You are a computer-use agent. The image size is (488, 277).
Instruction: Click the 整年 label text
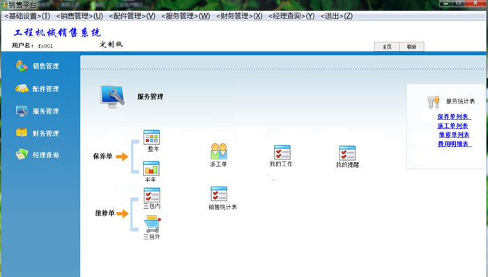(x=153, y=149)
